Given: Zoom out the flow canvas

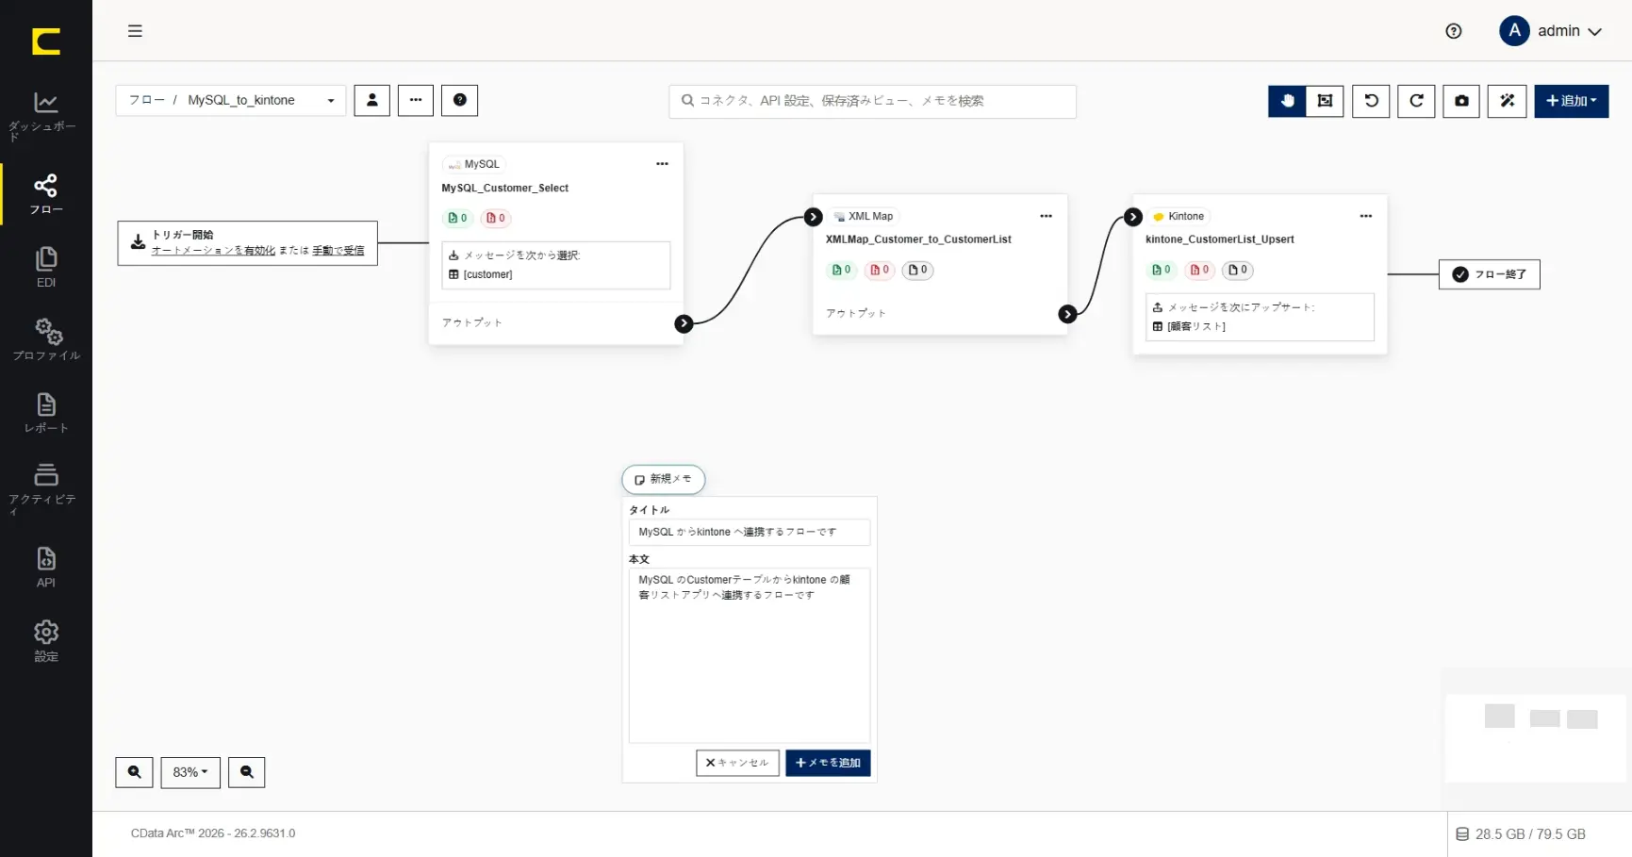Looking at the screenshot, I should (247, 772).
